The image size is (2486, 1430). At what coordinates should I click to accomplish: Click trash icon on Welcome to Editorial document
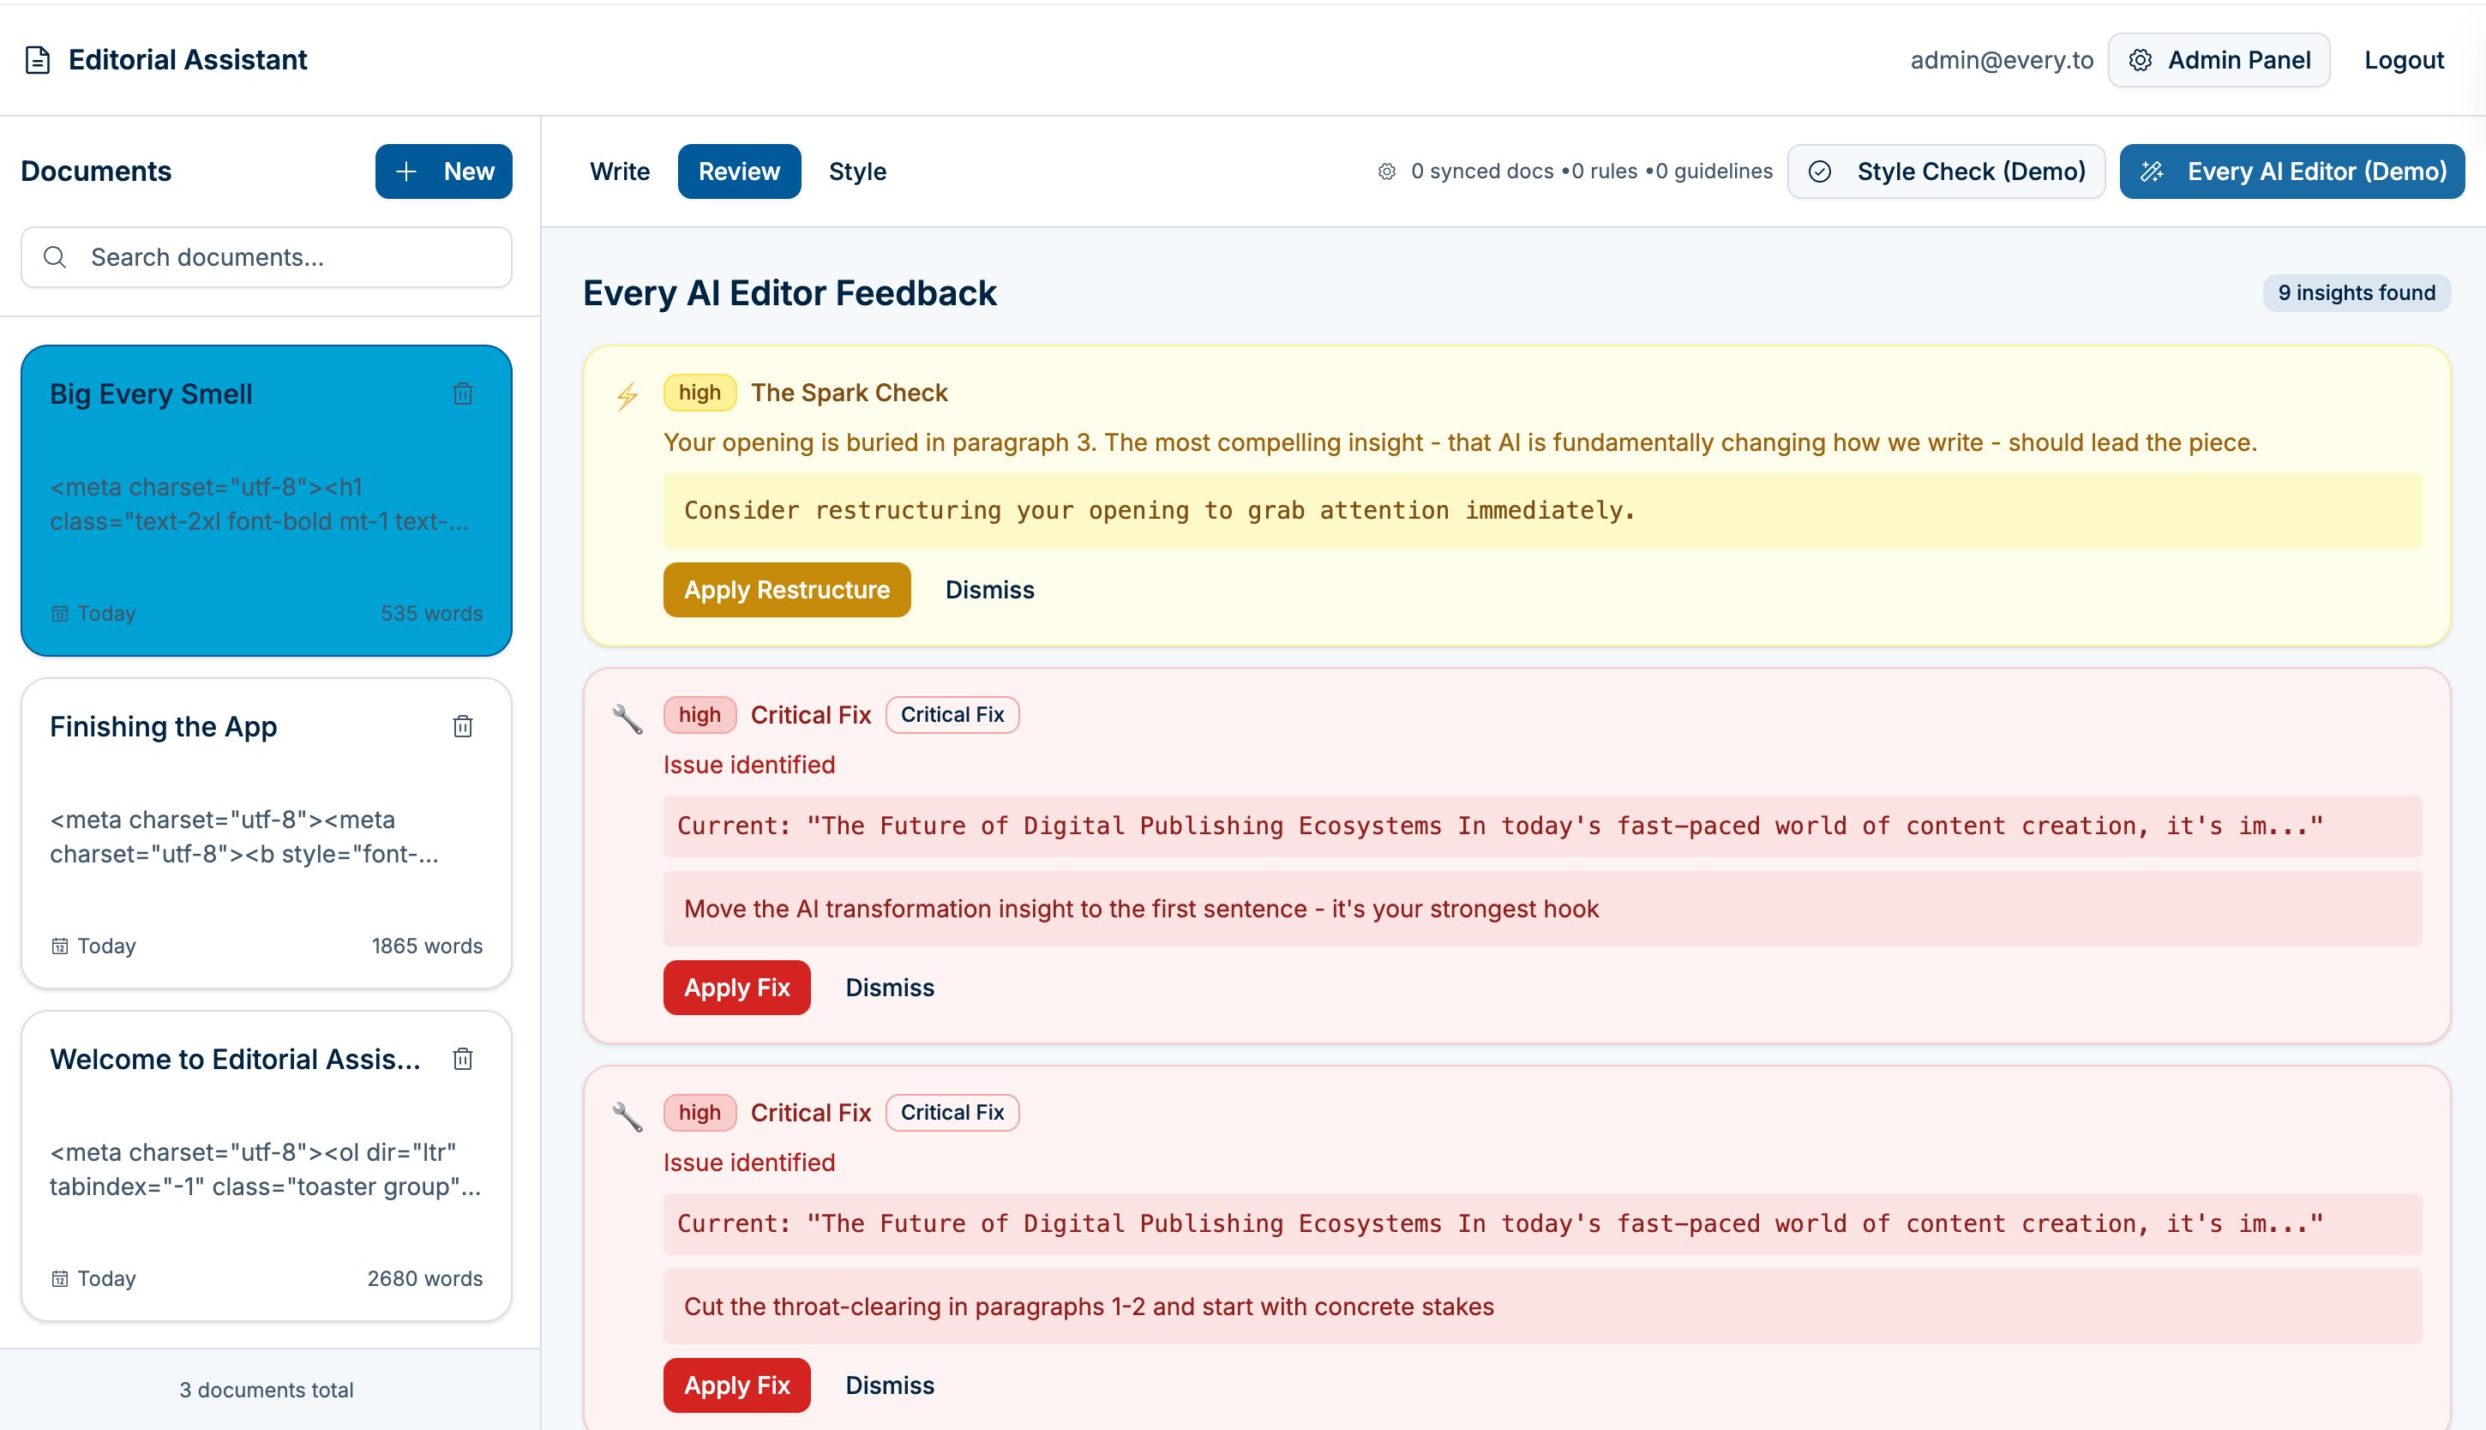pyautogui.click(x=462, y=1059)
